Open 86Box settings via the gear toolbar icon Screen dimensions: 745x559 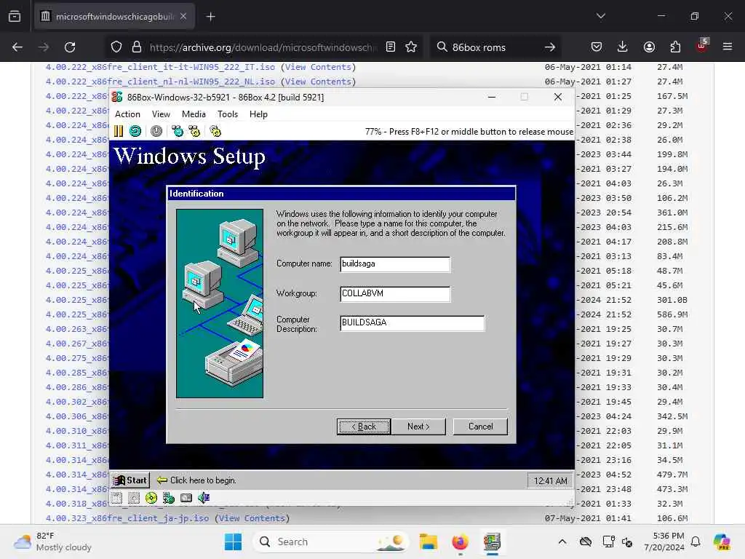(215, 131)
